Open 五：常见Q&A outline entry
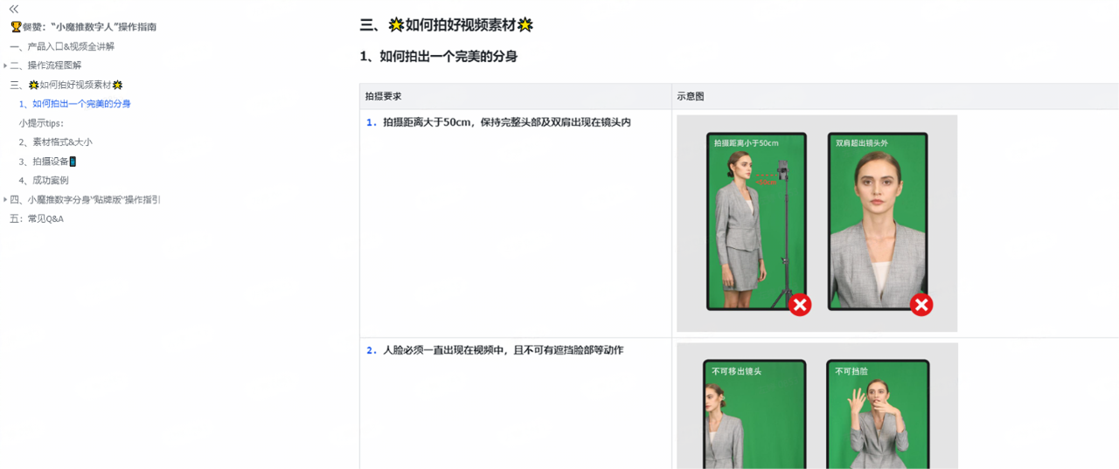 37,218
